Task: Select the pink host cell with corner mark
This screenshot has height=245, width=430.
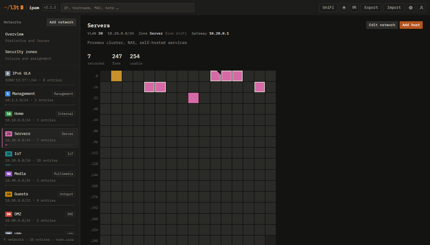Action: [x=216, y=76]
